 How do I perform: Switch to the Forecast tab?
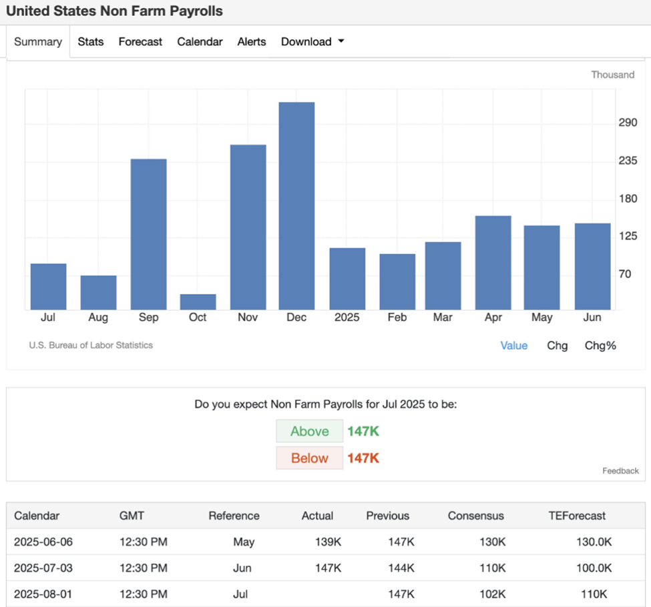click(x=140, y=41)
